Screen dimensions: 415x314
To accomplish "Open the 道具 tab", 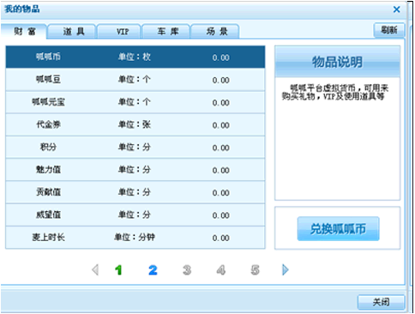I will 73,31.
